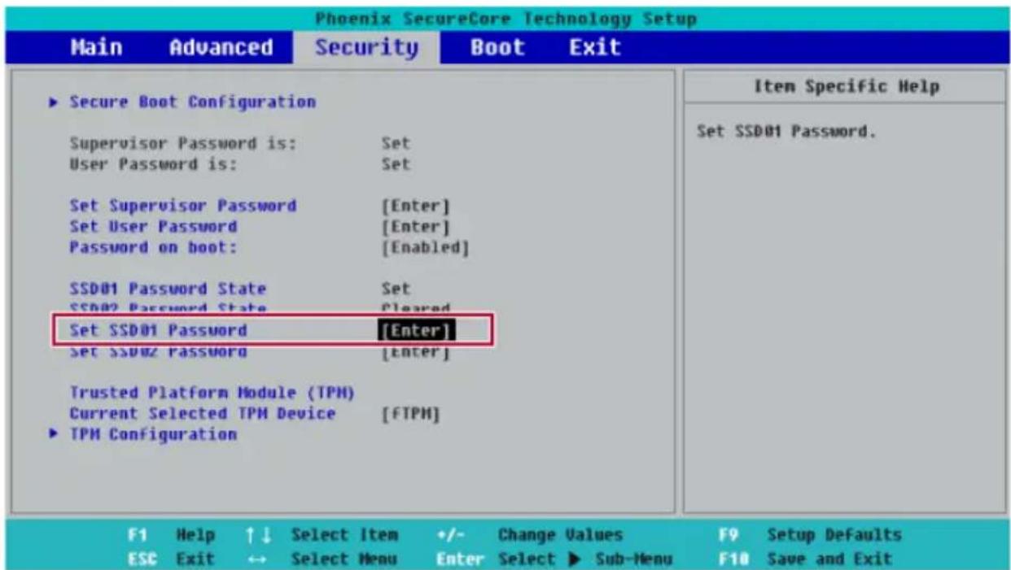
Task: Expand Secure Boot Configuration submenu
Action: 192,102
